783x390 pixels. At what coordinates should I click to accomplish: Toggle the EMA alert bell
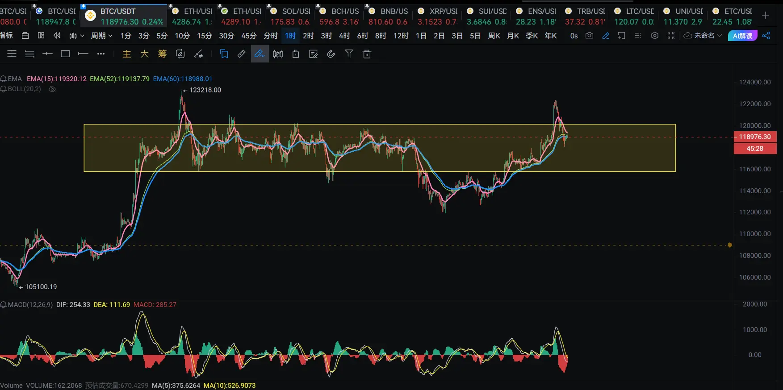pos(4,79)
